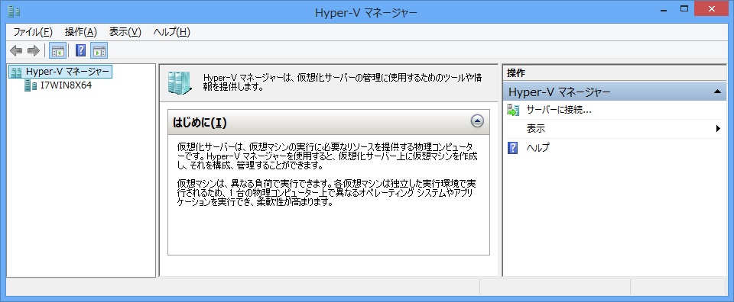The width and height of the screenshot is (734, 302).
Task: Open the 表示(V) menu
Action: pos(125,32)
